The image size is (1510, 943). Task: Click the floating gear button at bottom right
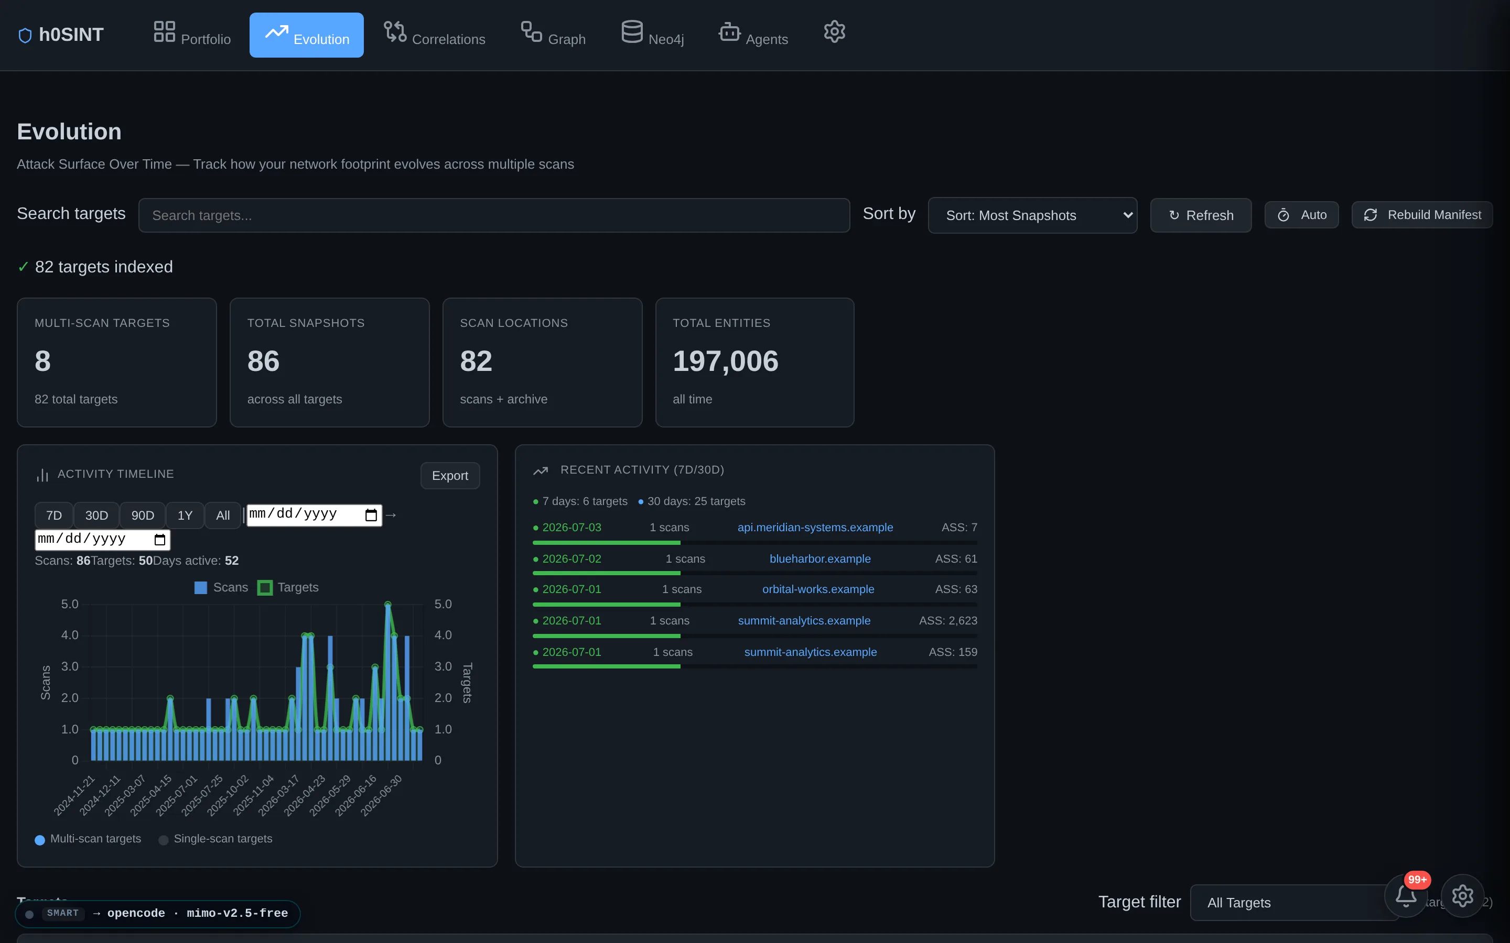tap(1463, 896)
